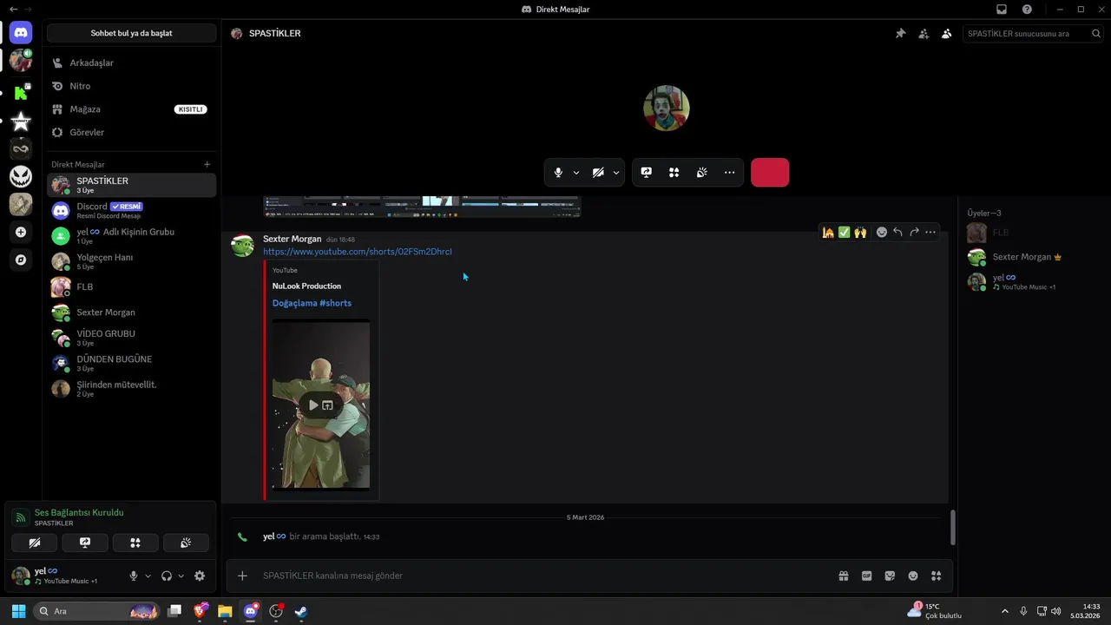Image resolution: width=1111 pixels, height=625 pixels.
Task: Open the Arkadaşlar friends page
Action: [131, 62]
